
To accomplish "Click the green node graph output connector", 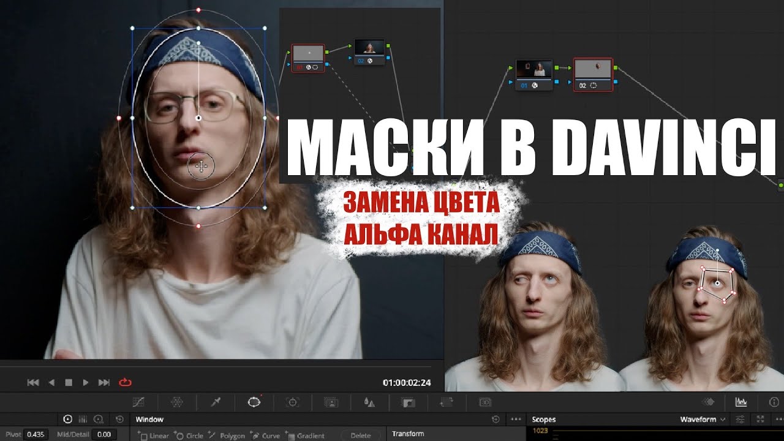I will 781,184.
